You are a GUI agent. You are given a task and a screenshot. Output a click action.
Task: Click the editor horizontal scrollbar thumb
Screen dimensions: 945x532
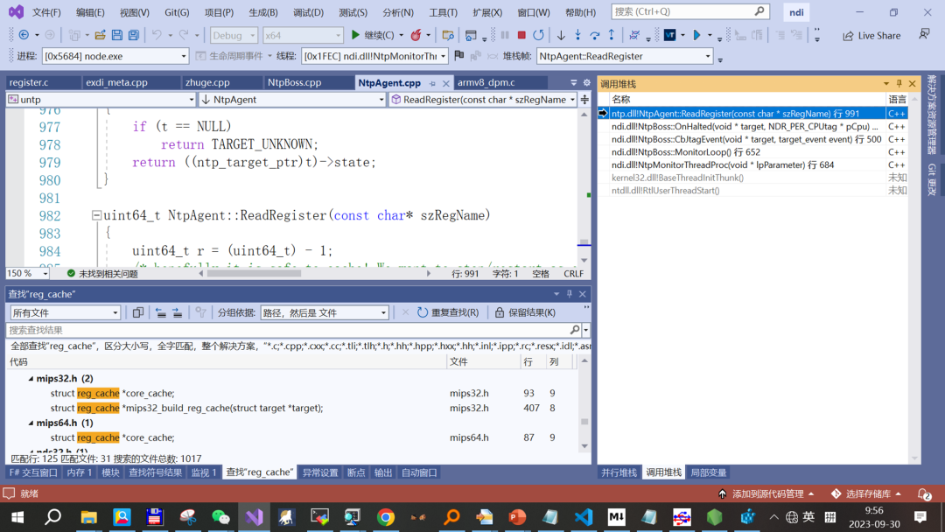[254, 274]
